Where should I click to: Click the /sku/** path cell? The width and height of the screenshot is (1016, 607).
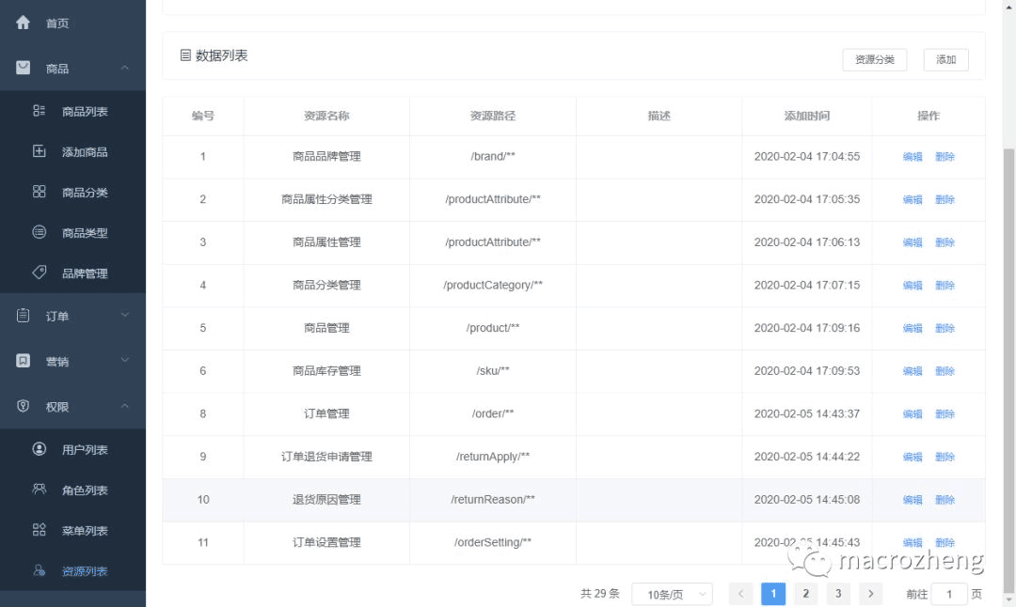pyautogui.click(x=492, y=371)
